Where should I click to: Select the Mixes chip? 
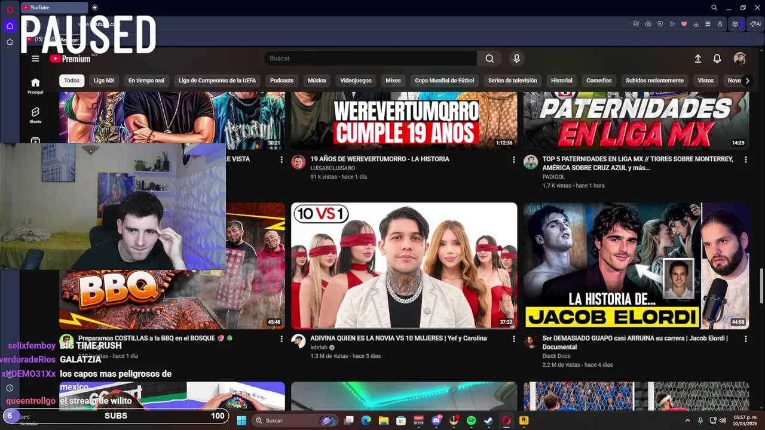[393, 81]
